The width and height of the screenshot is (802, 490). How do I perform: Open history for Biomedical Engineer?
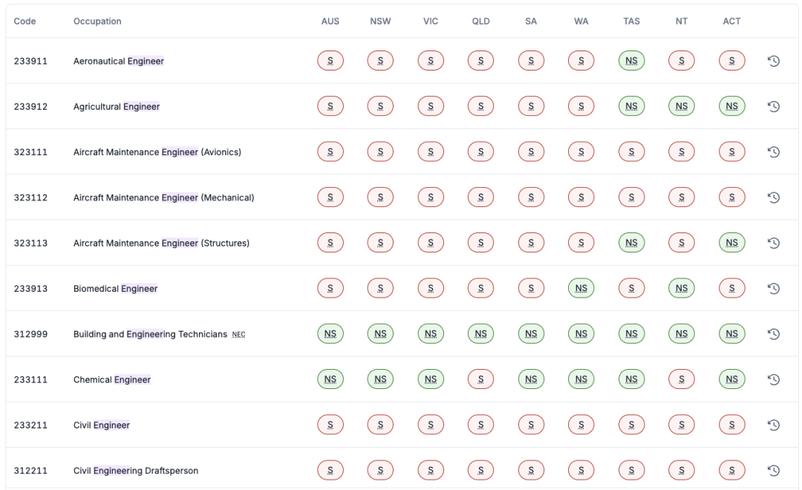tap(773, 289)
